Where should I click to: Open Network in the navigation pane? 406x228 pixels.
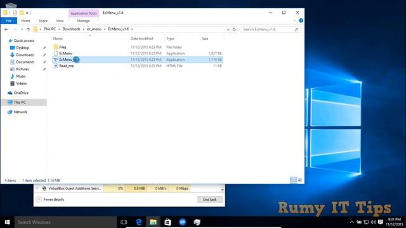[20, 112]
